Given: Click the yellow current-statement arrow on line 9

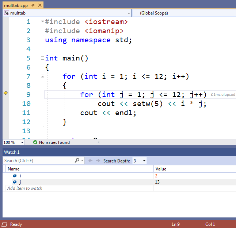Looking at the screenshot, I should tap(5, 93).
